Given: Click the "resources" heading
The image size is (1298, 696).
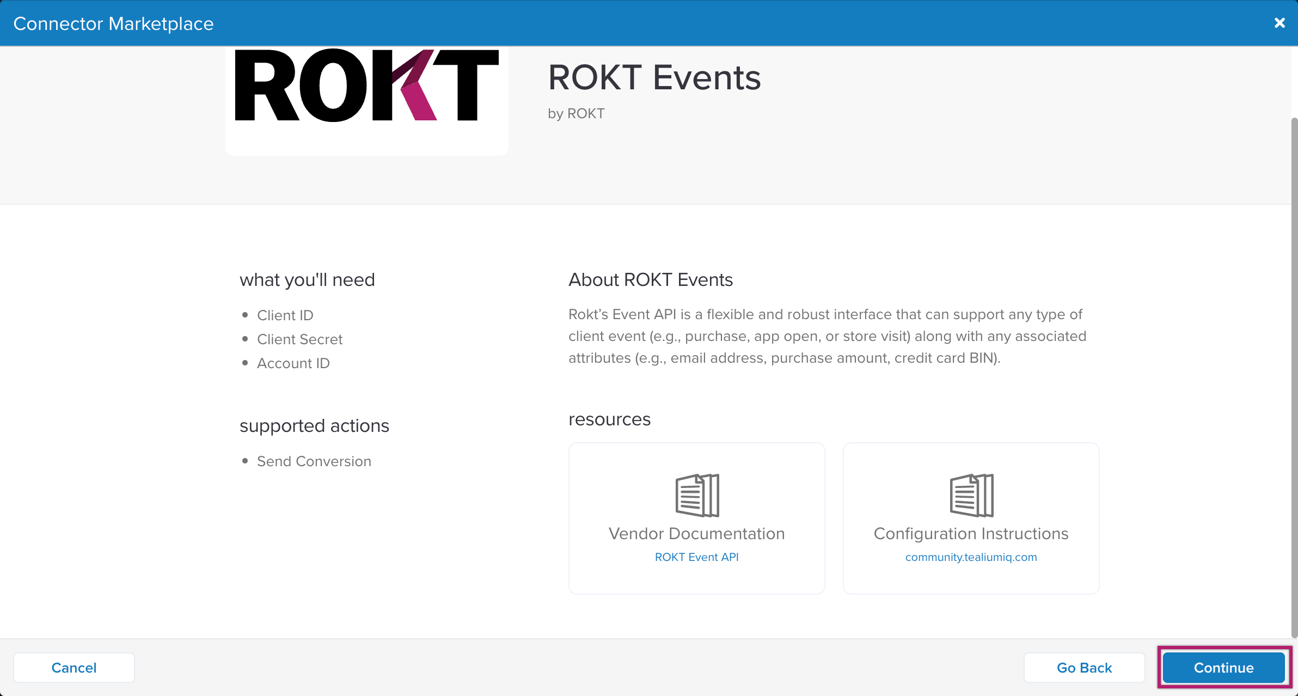Looking at the screenshot, I should click(609, 419).
